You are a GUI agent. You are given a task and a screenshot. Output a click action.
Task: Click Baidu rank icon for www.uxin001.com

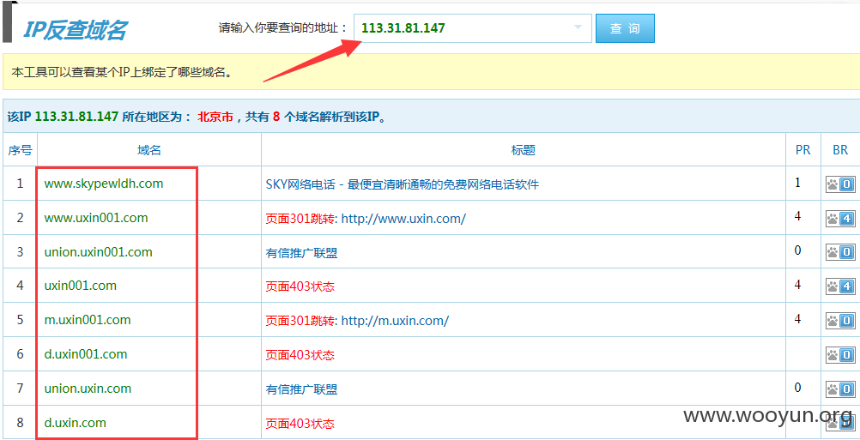840,219
